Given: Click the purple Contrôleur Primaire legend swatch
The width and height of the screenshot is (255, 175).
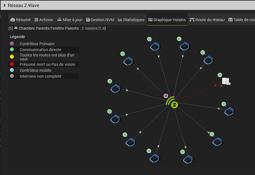Looking at the screenshot, I should tap(12, 44).
